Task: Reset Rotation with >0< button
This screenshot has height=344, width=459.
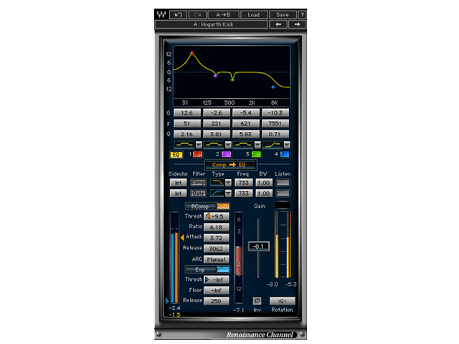Action: tap(282, 301)
